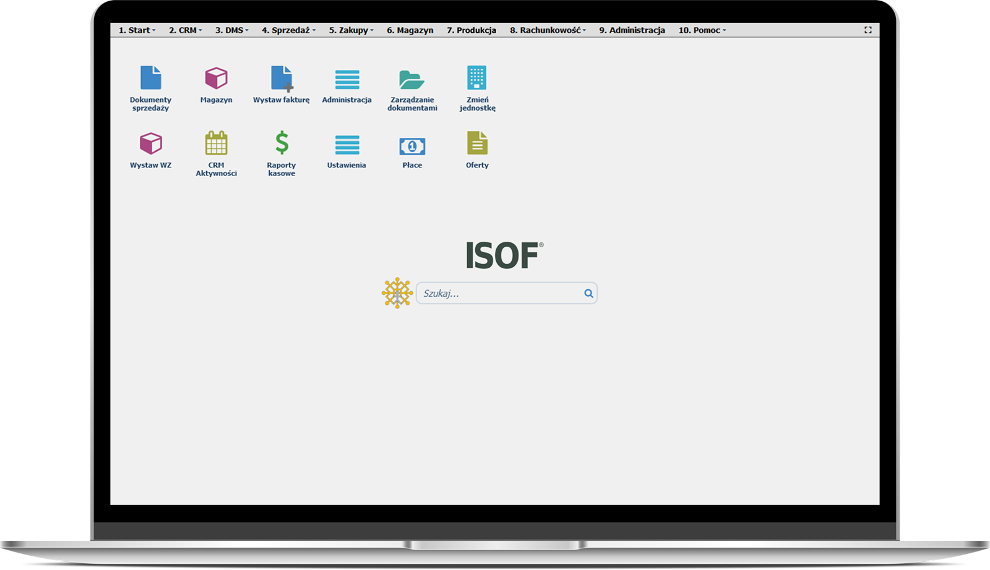
Task: Click the Zmień jednostkę building icon
Action: pyautogui.click(x=477, y=78)
